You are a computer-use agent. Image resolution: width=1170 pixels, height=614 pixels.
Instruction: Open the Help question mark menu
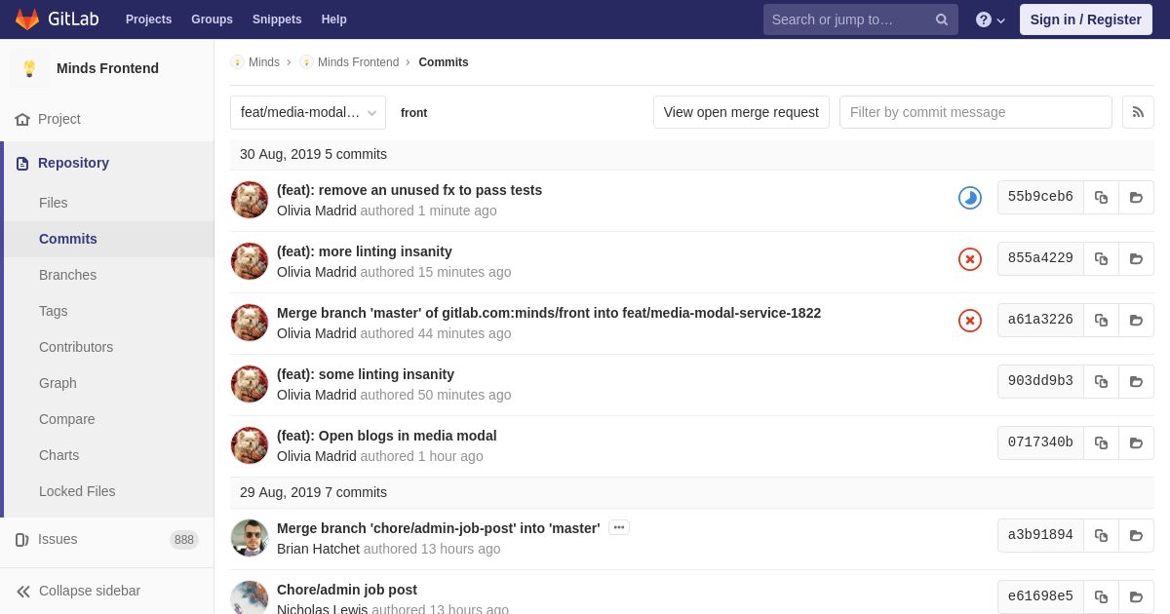pyautogui.click(x=991, y=19)
